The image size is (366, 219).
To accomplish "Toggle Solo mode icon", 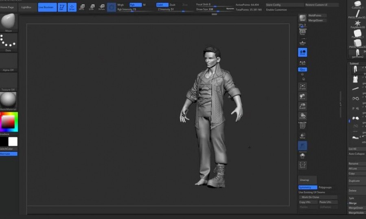I will point(302,156).
